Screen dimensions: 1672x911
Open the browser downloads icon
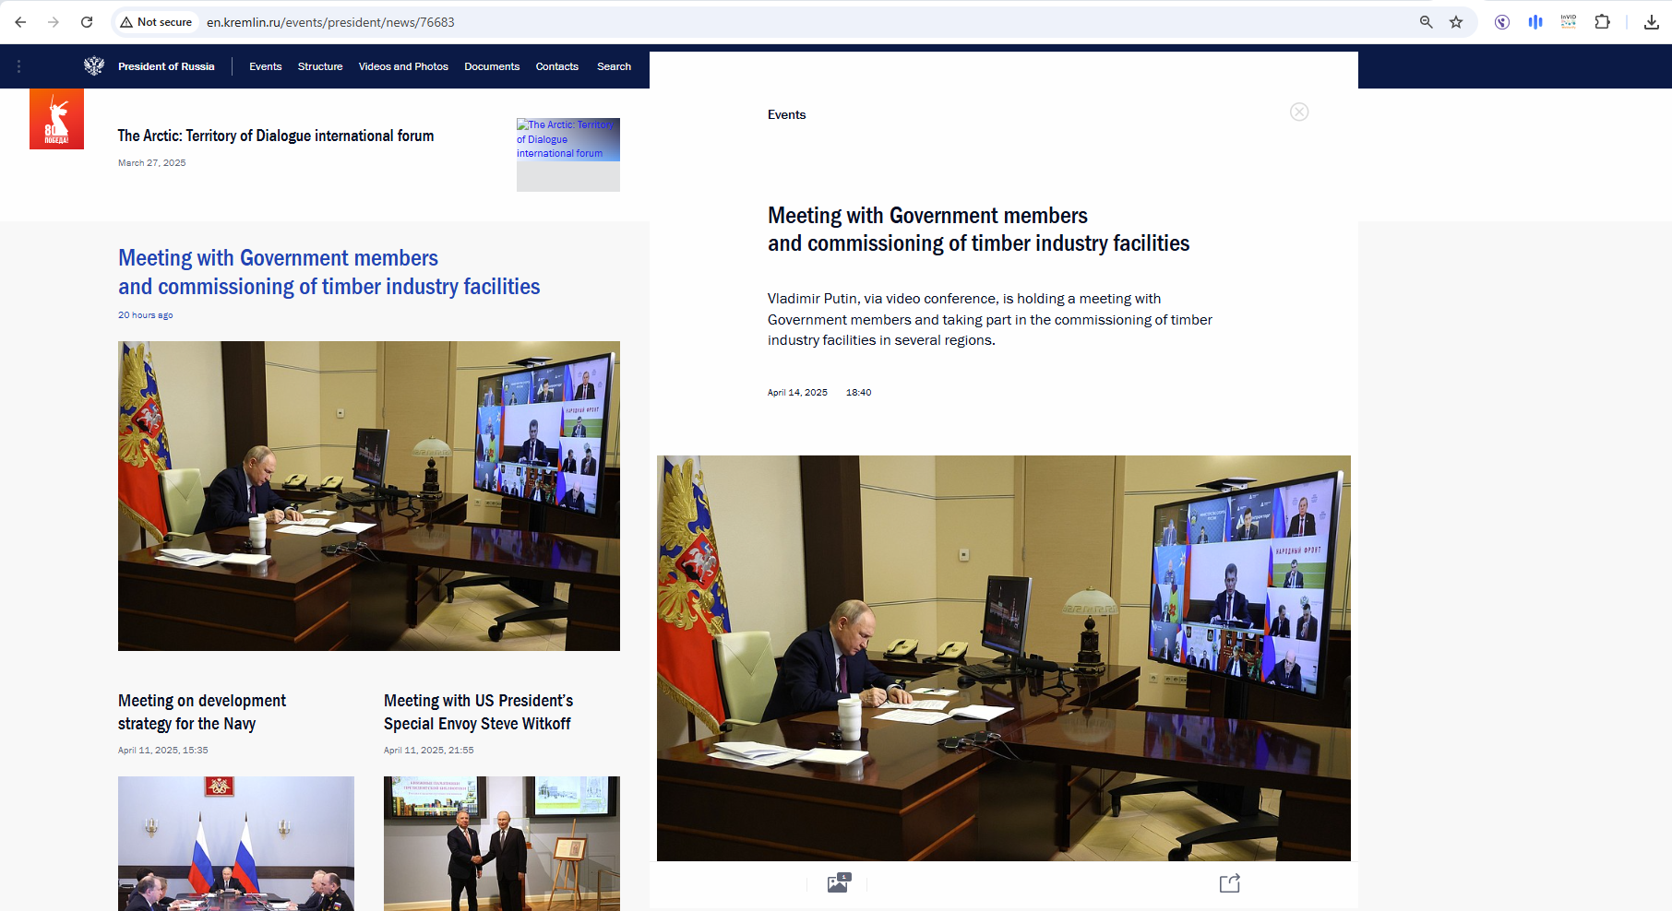(1651, 22)
